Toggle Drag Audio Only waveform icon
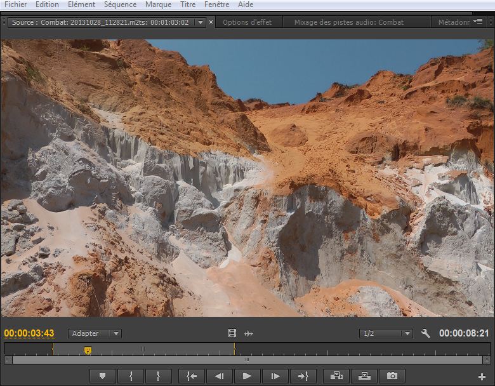Screen dimensions: 495x386 (249, 333)
